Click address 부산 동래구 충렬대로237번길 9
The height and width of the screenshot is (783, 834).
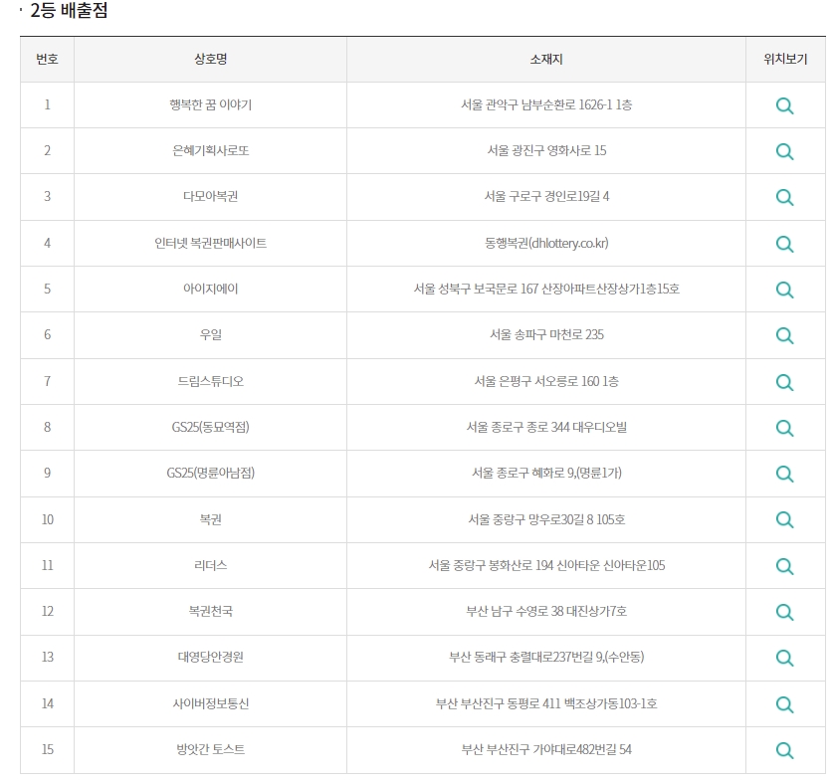[x=526, y=657]
